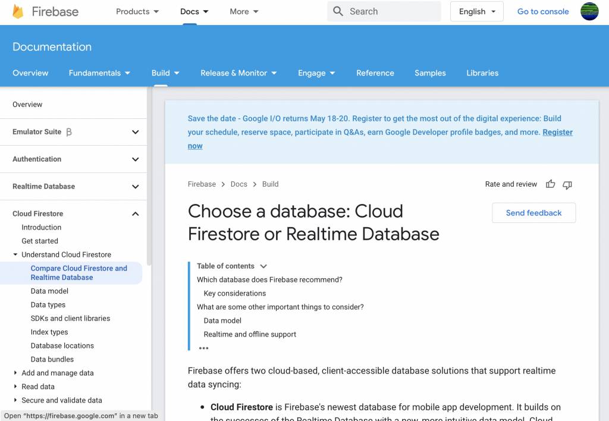Click the beta icon beside Emulator Suite

click(69, 132)
